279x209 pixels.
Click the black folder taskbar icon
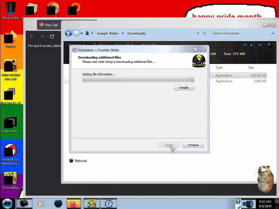pyautogui.click(x=24, y=204)
